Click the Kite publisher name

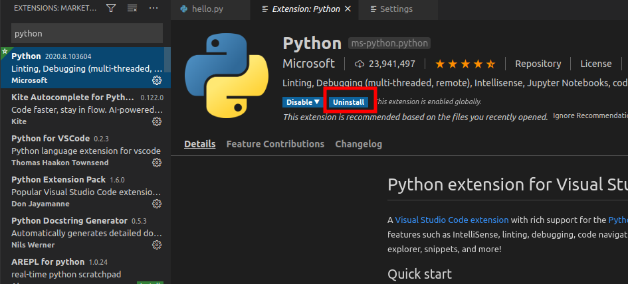click(x=19, y=121)
